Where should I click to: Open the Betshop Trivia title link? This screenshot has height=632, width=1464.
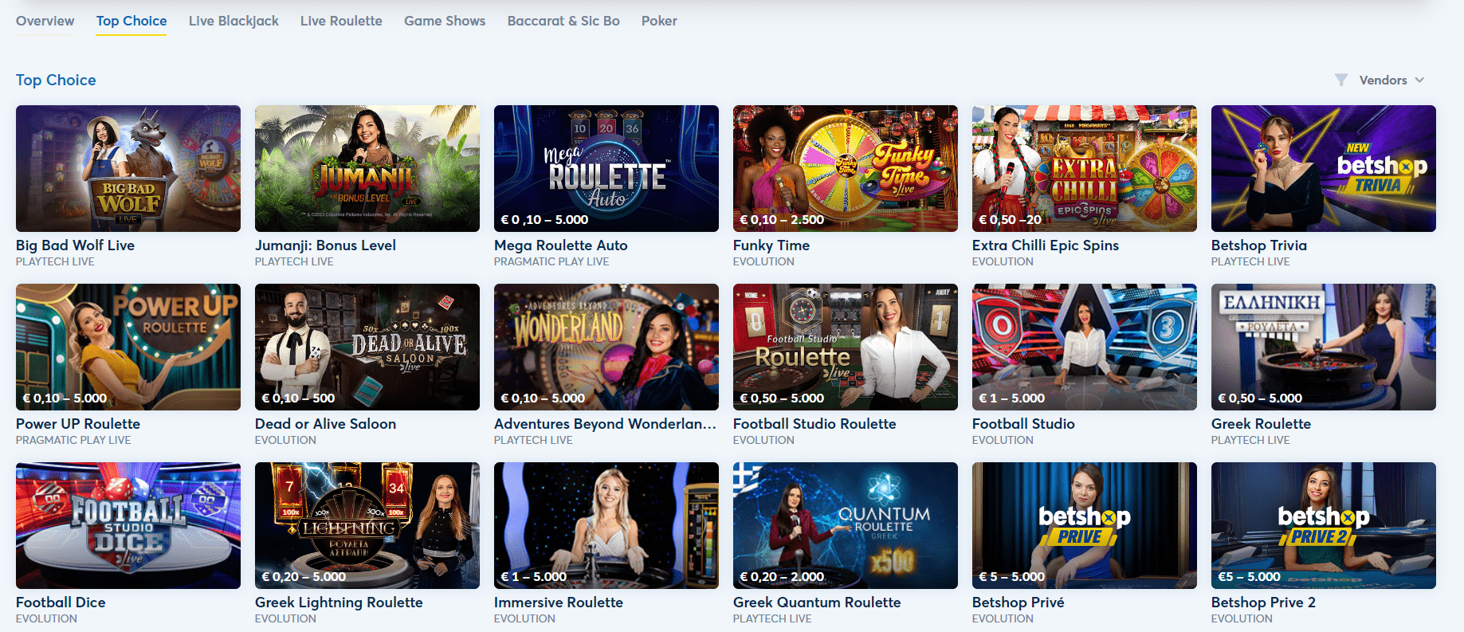pyautogui.click(x=1259, y=245)
